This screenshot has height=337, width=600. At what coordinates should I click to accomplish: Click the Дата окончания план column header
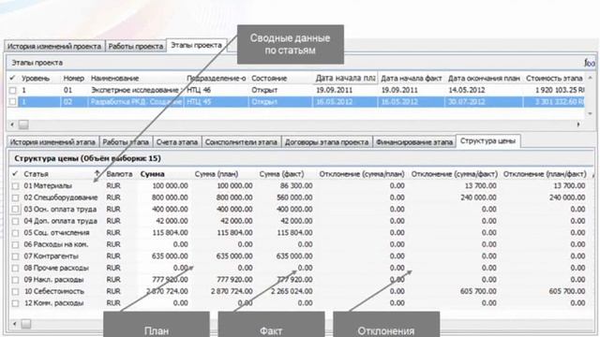point(484,79)
